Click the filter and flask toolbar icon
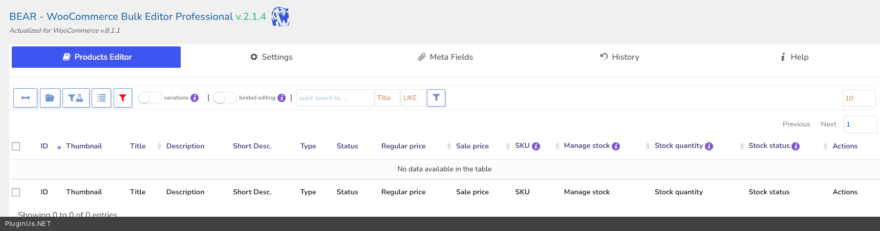 tap(76, 98)
